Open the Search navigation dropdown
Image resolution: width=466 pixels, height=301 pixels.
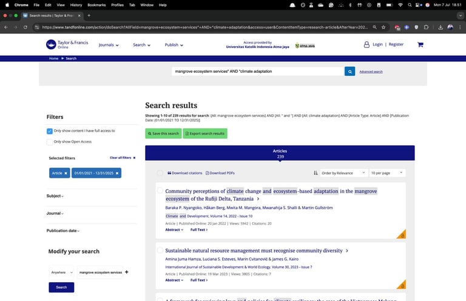(x=141, y=45)
